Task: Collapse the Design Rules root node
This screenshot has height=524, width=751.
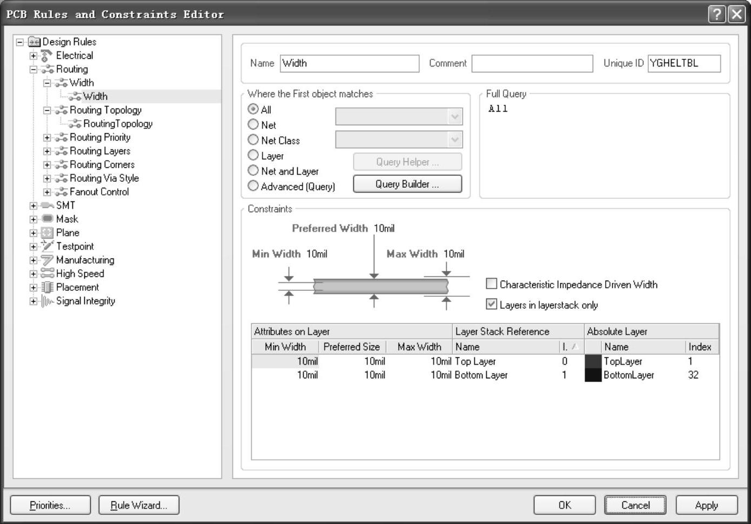Action: click(x=20, y=42)
